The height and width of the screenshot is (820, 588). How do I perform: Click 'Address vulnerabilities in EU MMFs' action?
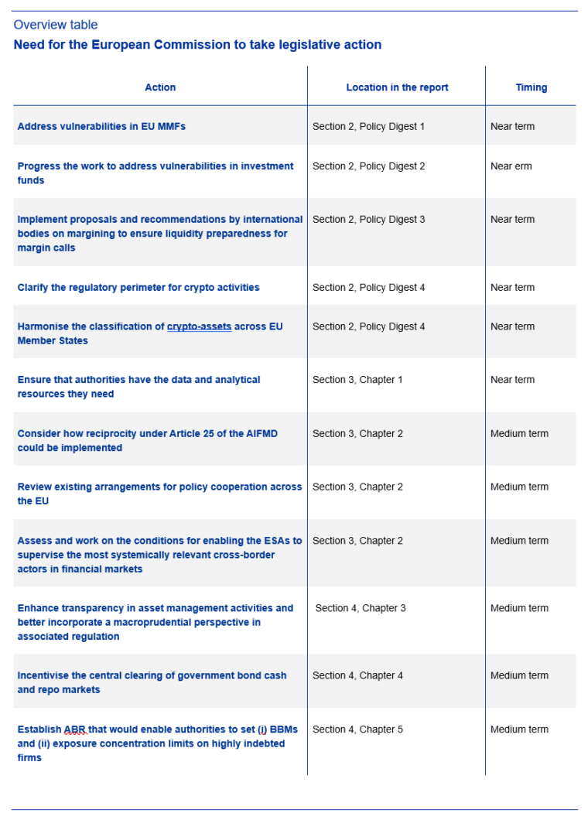[101, 127]
